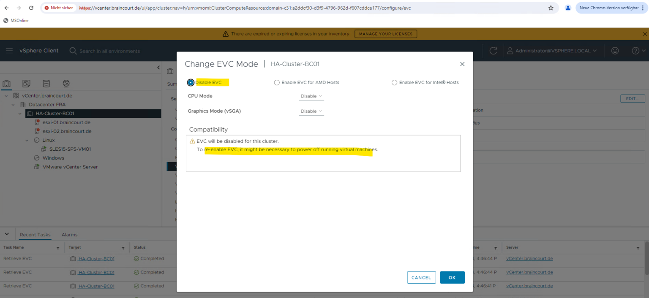Open the CPU Mode dropdown

click(x=311, y=96)
